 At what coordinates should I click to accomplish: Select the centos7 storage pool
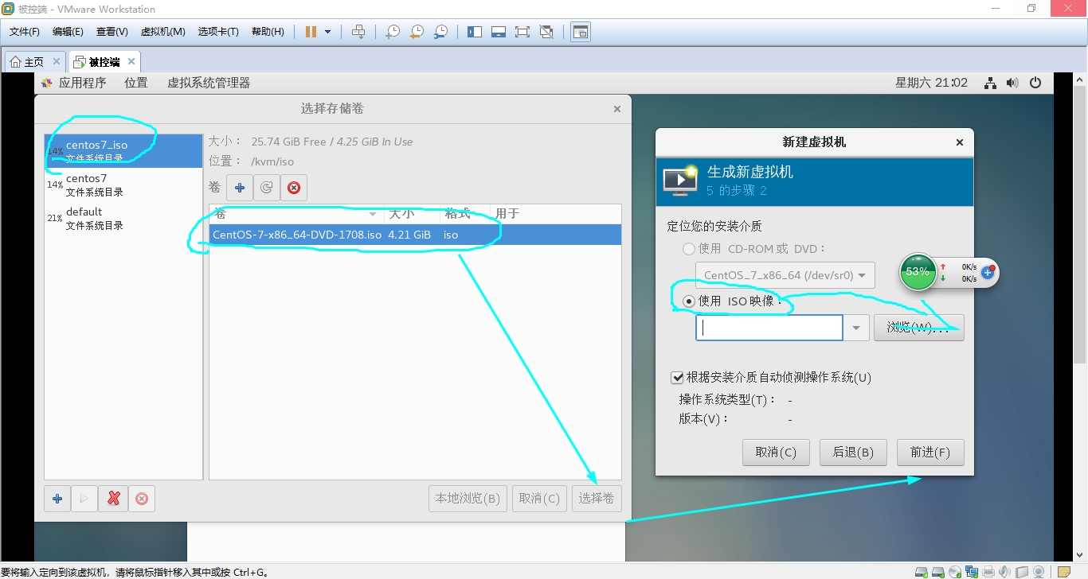(123, 185)
